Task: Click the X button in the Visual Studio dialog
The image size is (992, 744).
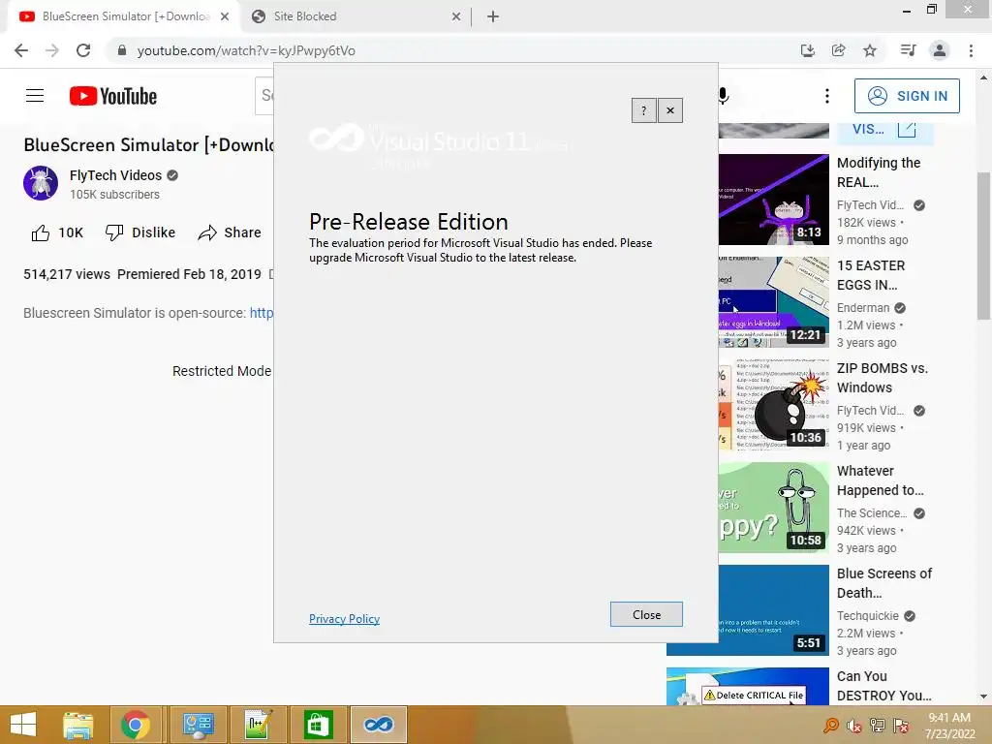Action: click(670, 110)
